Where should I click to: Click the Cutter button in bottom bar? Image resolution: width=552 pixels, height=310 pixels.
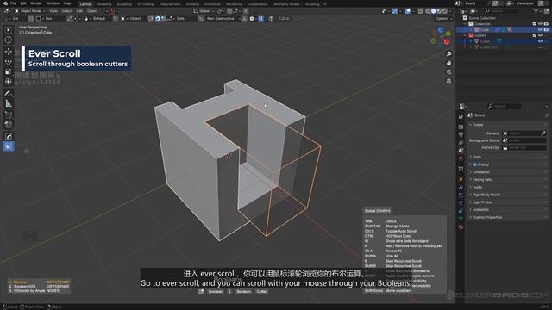click(261, 292)
